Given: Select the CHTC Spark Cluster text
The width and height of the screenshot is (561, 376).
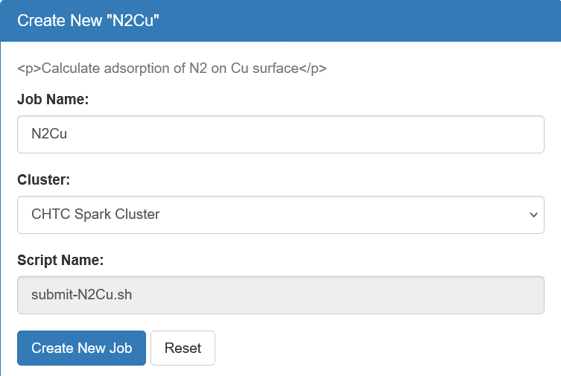Looking at the screenshot, I should click(x=95, y=214).
